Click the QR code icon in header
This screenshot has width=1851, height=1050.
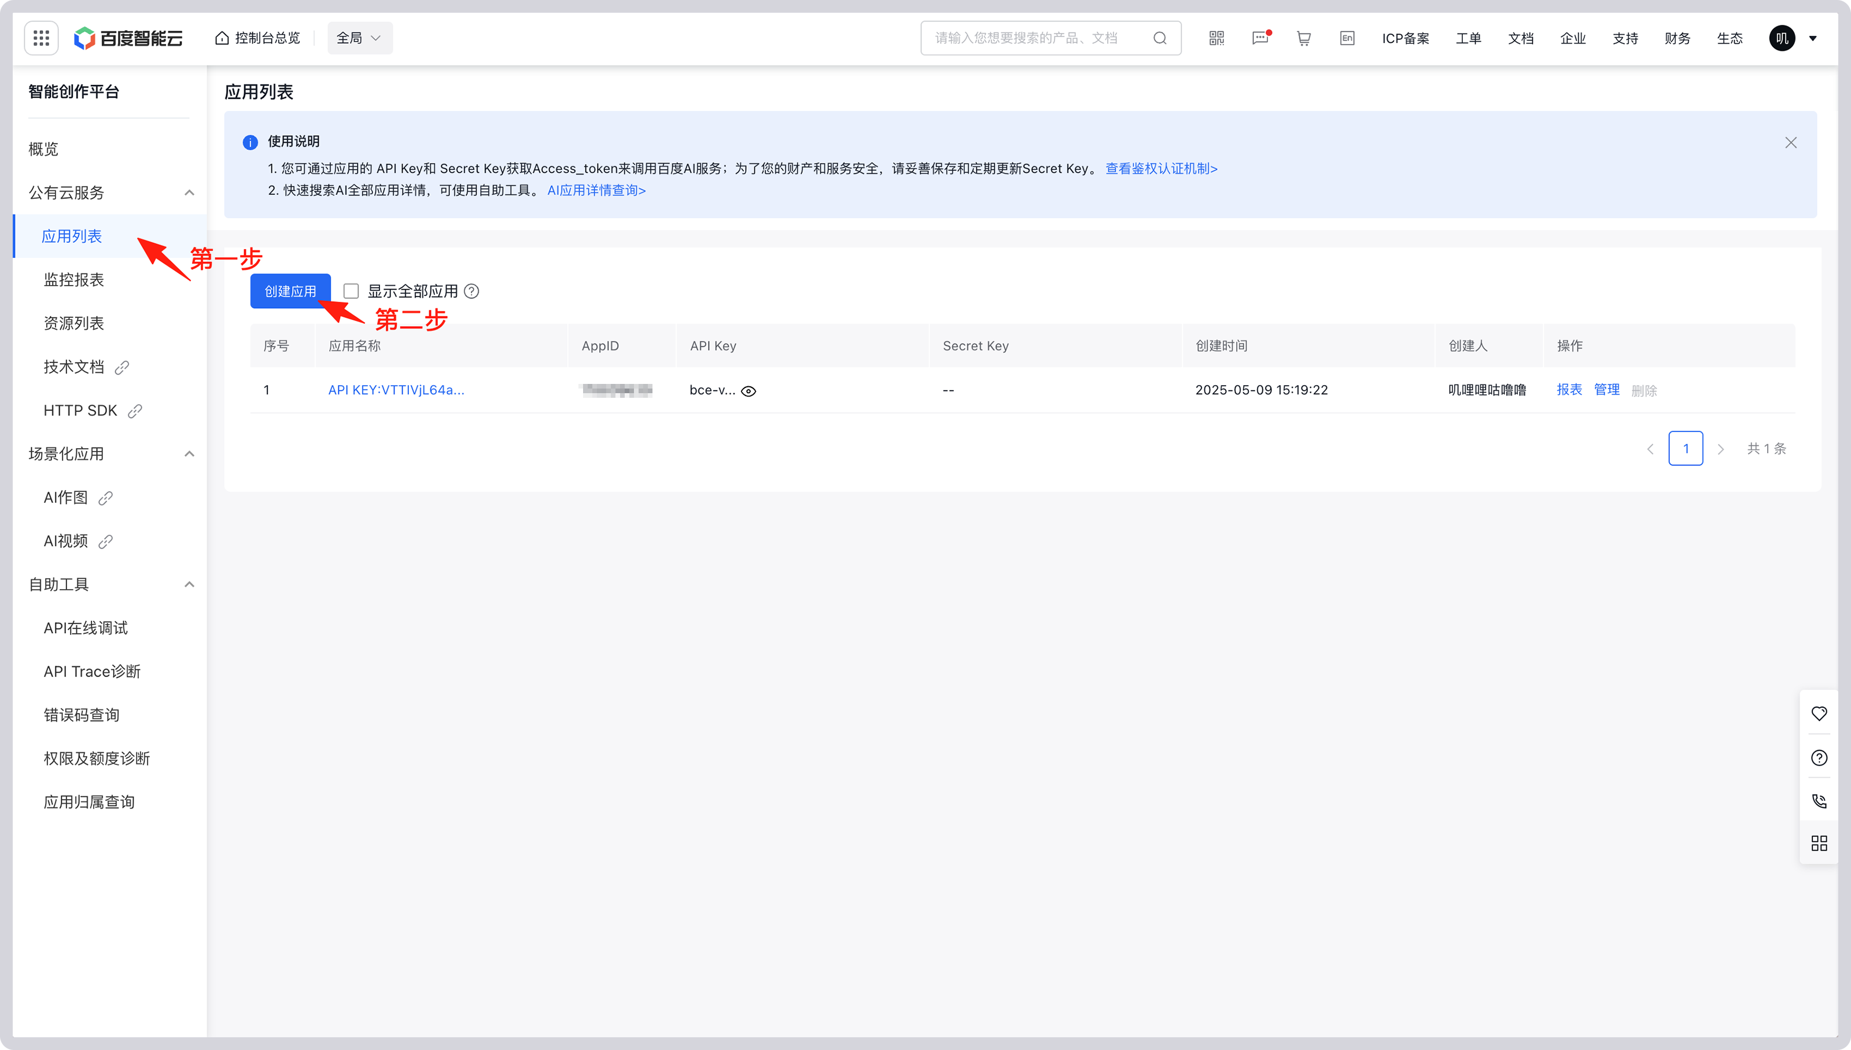(x=1216, y=38)
